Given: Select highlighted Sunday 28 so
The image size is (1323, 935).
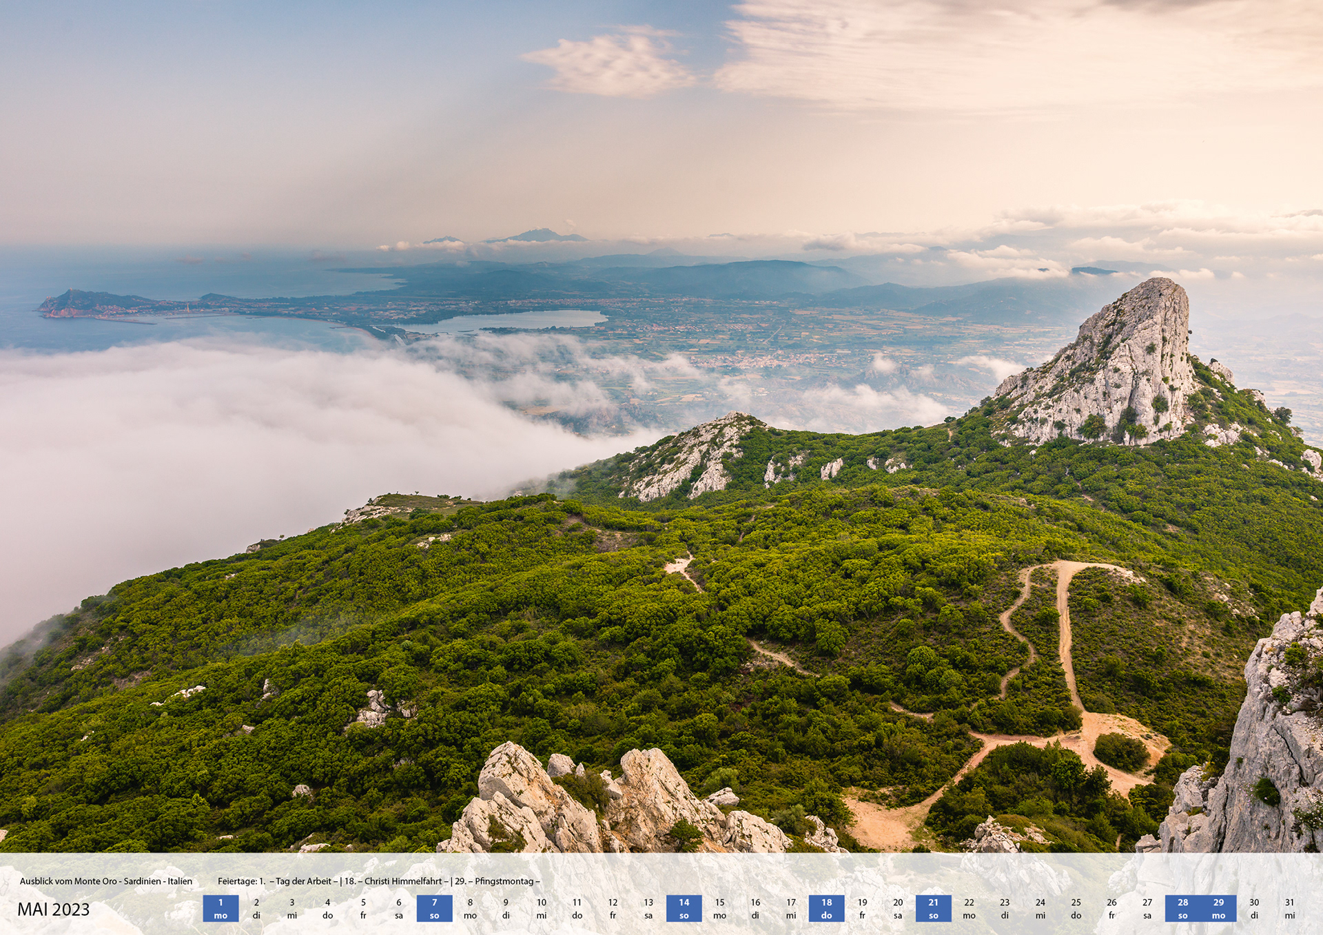Looking at the screenshot, I should [x=1182, y=908].
